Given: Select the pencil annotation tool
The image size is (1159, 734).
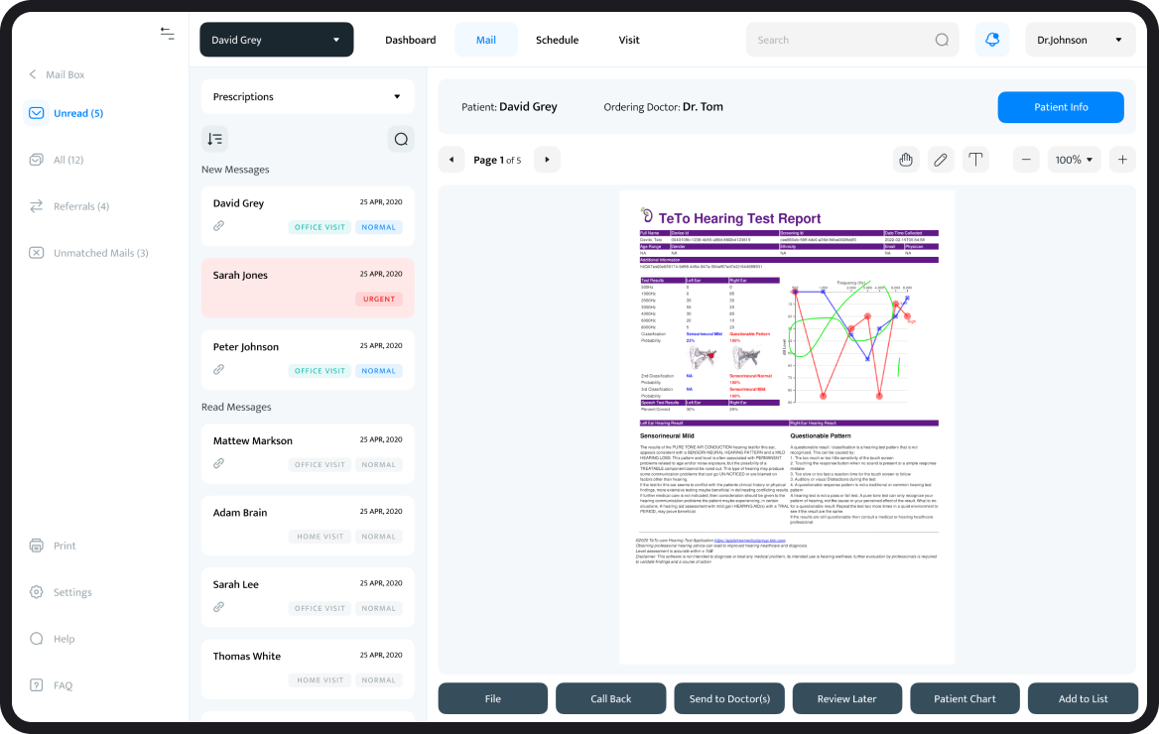Looking at the screenshot, I should [x=941, y=160].
